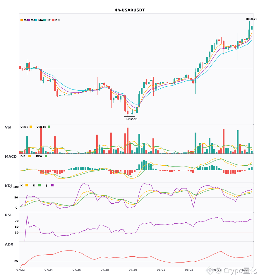Click the yellow DIF swatch

pos(30,156)
